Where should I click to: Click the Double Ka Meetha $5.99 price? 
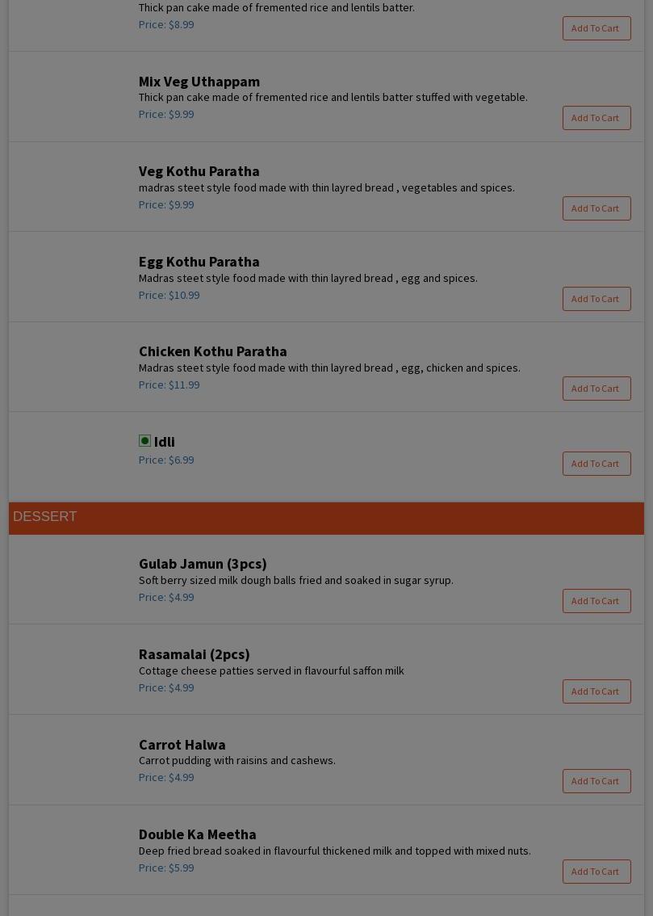(166, 868)
